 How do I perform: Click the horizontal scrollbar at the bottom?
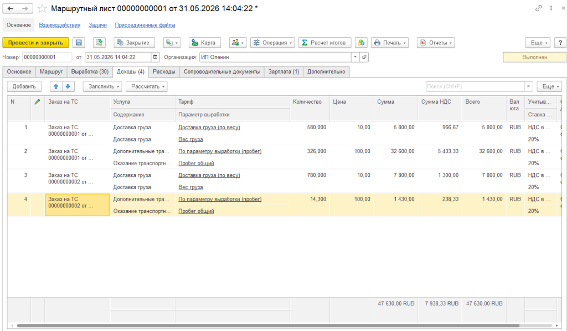point(267,325)
